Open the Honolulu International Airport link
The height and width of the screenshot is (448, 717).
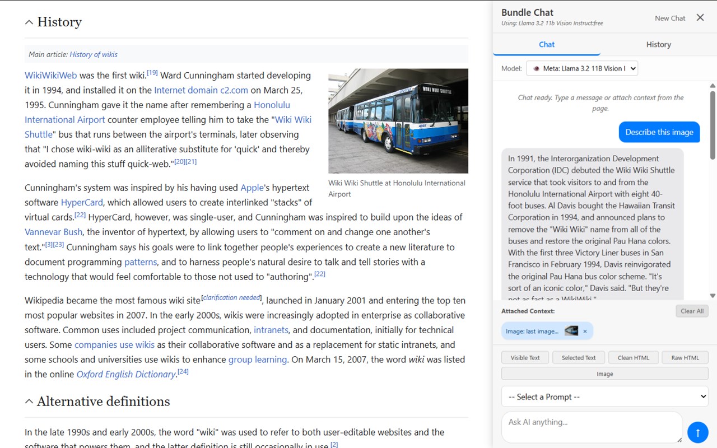pos(157,112)
